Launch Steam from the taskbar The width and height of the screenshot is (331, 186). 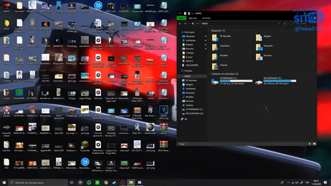pyautogui.click(x=114, y=183)
